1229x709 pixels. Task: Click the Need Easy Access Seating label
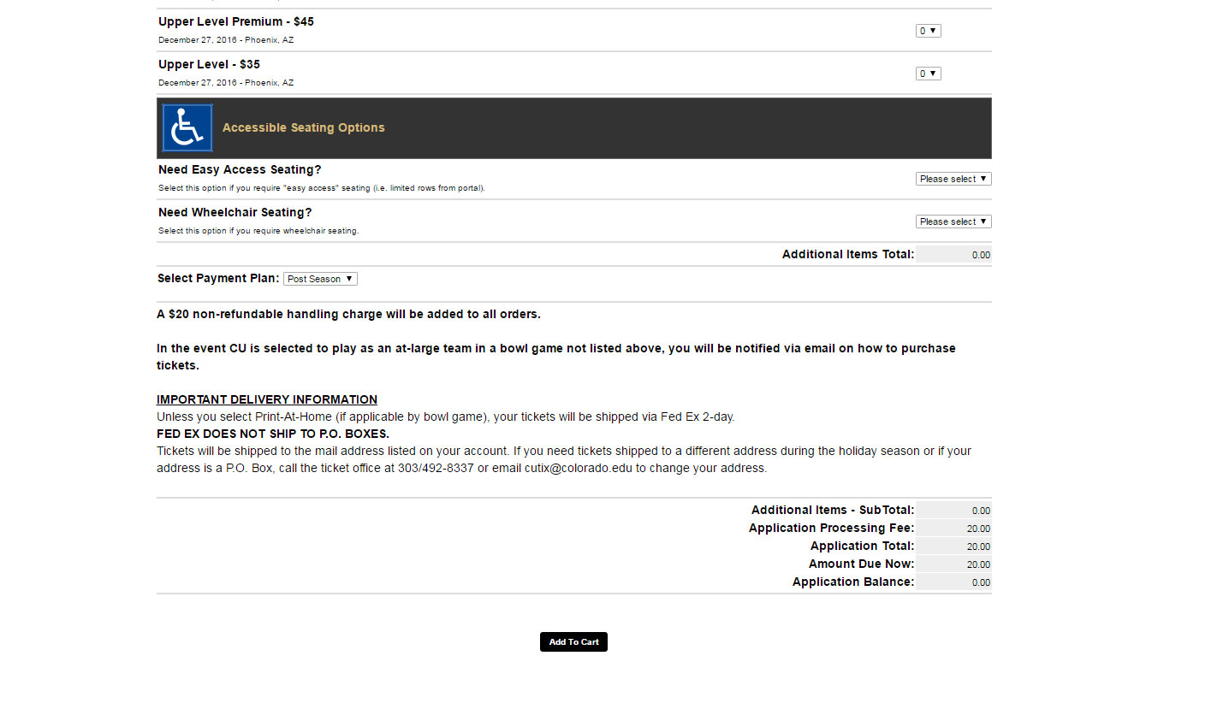[240, 170]
